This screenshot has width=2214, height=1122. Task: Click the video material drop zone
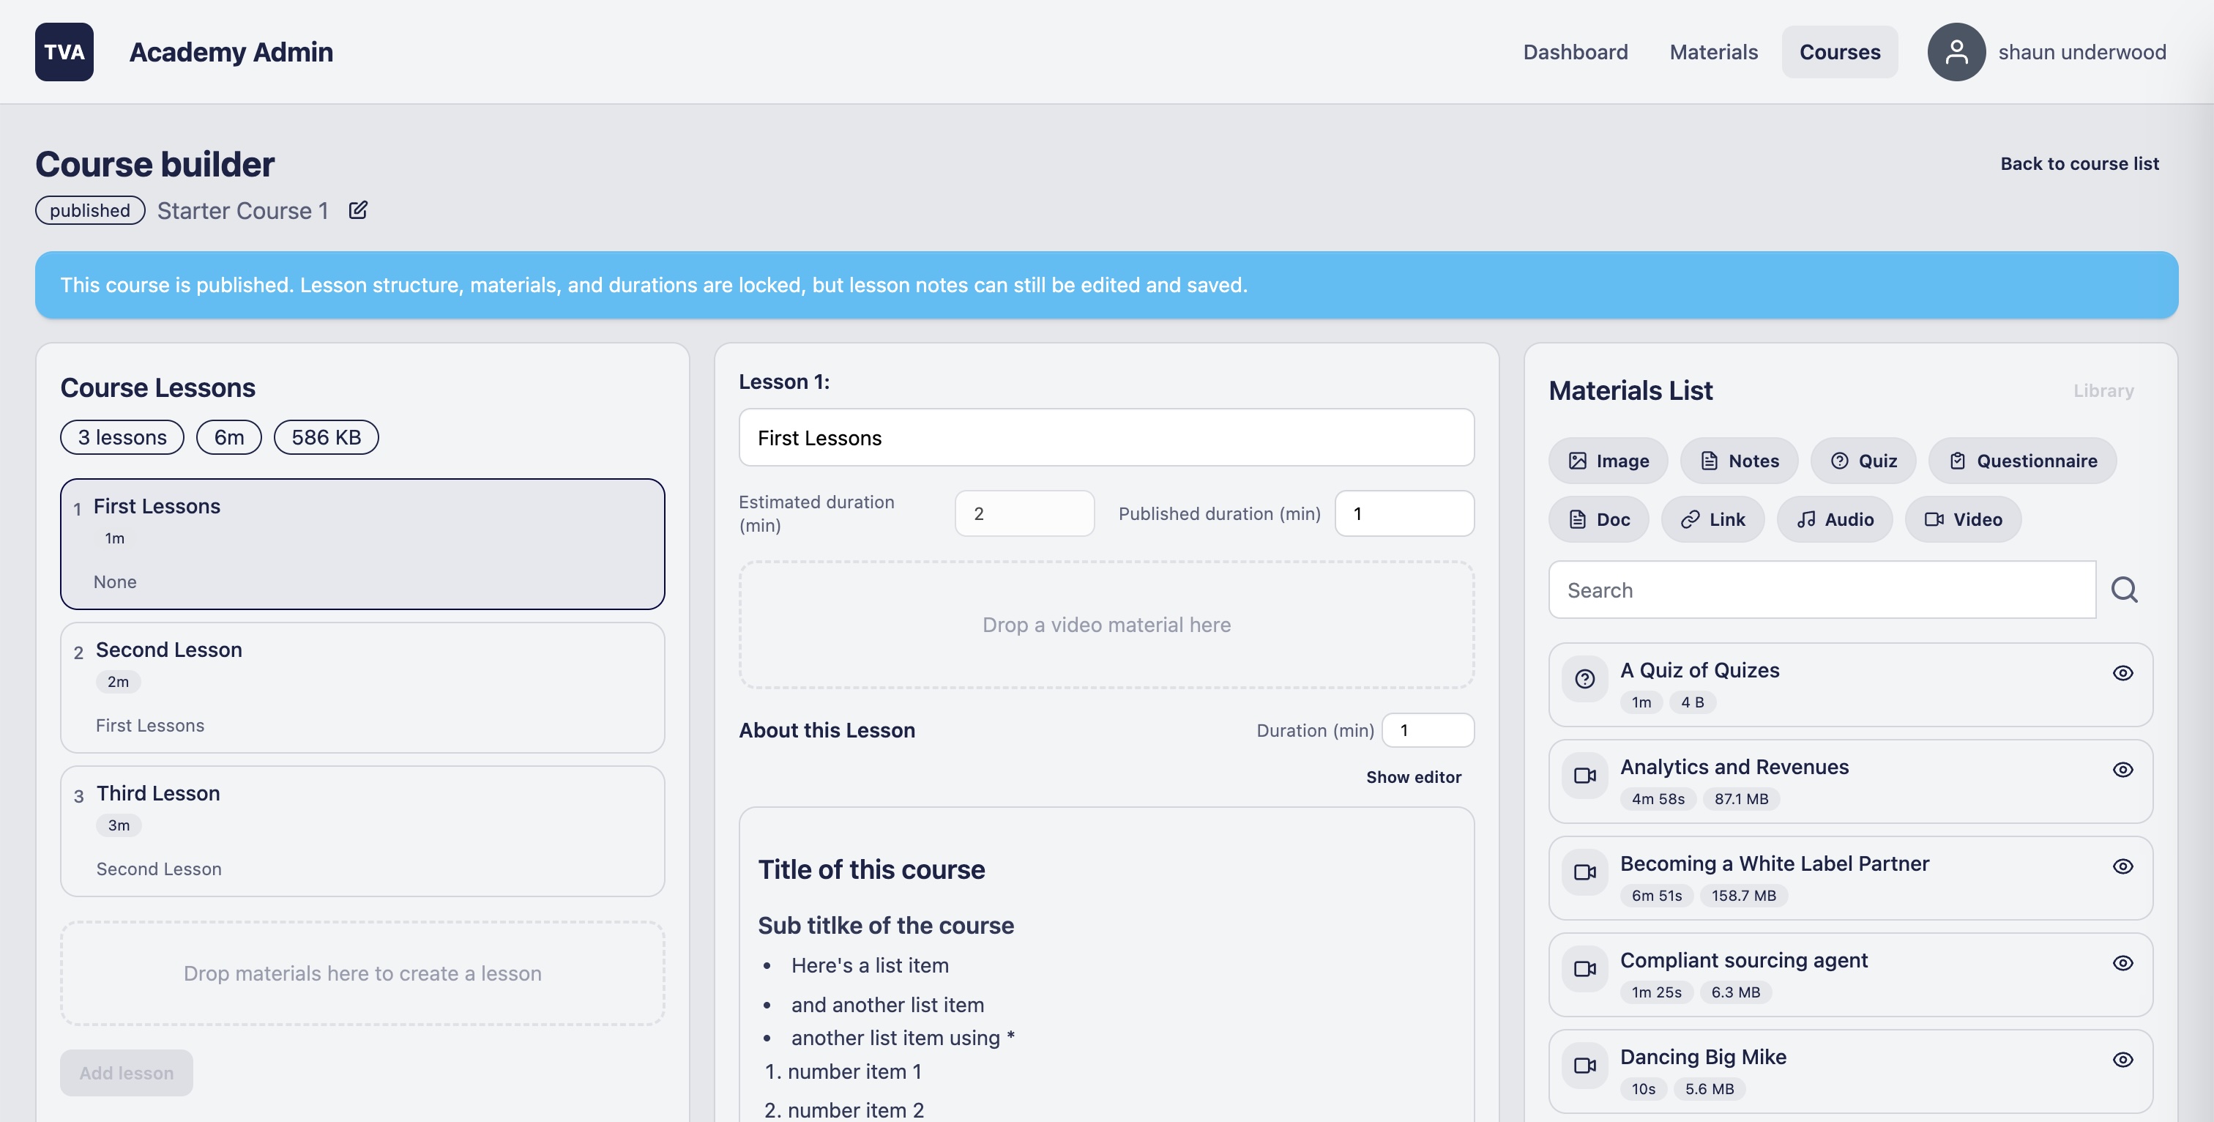pos(1106,625)
